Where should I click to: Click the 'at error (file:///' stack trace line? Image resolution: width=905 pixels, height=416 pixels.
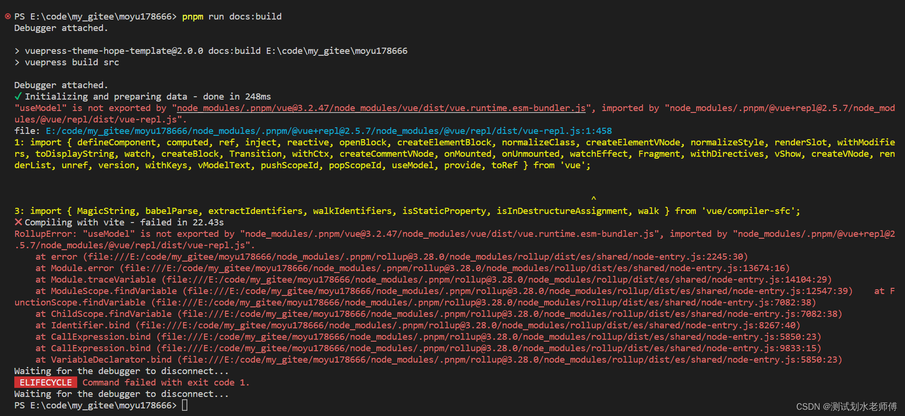point(392,257)
